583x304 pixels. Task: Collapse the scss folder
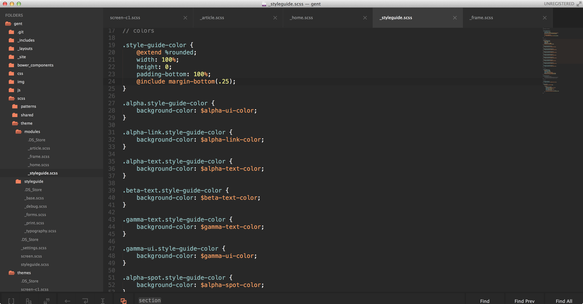point(11,98)
